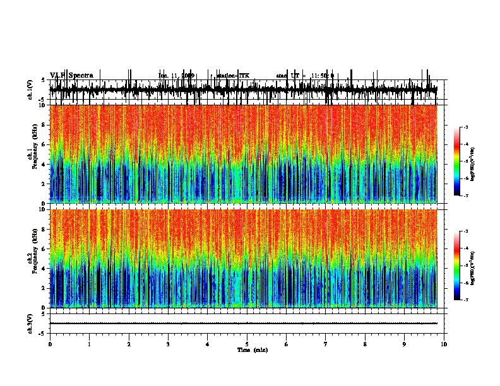Select the ch.3 voltage waveform trace
Viewport: 500px width, 386px height.
coord(243,324)
